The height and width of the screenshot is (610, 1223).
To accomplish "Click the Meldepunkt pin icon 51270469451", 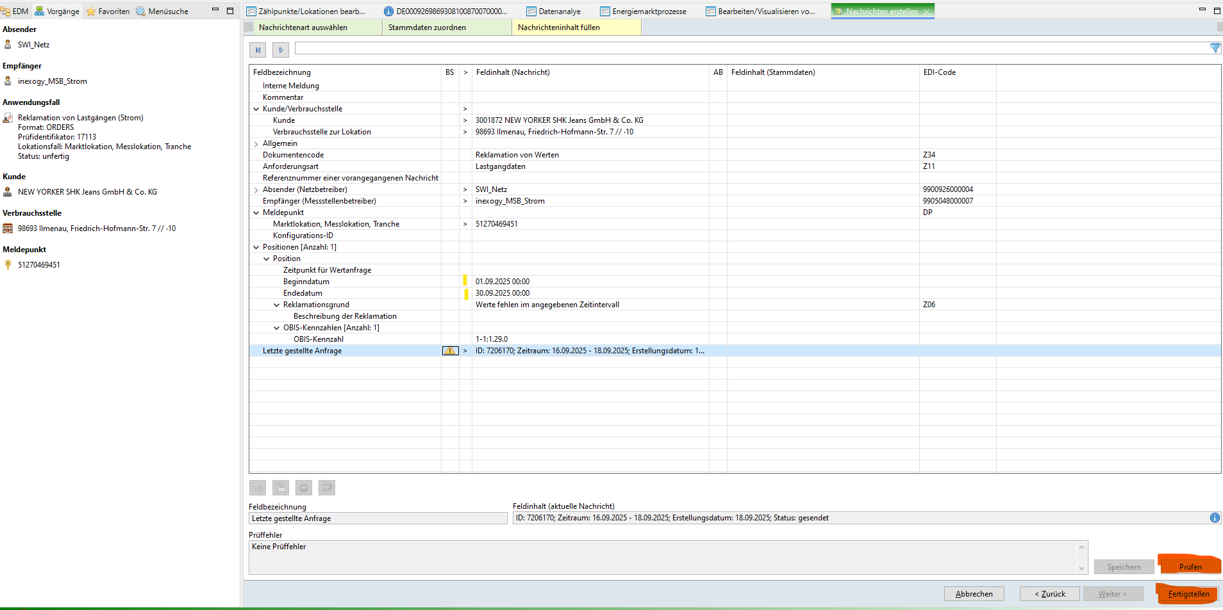I will pos(8,265).
